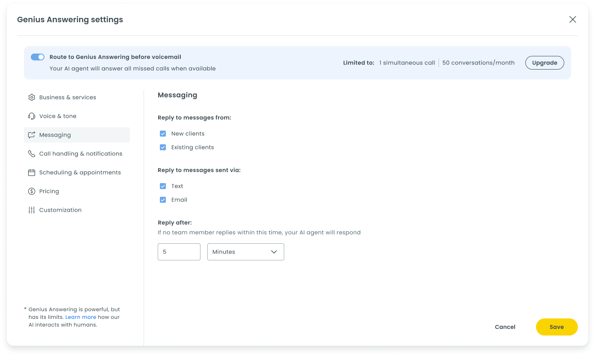
Task: Click the Save button
Action: [x=557, y=327]
